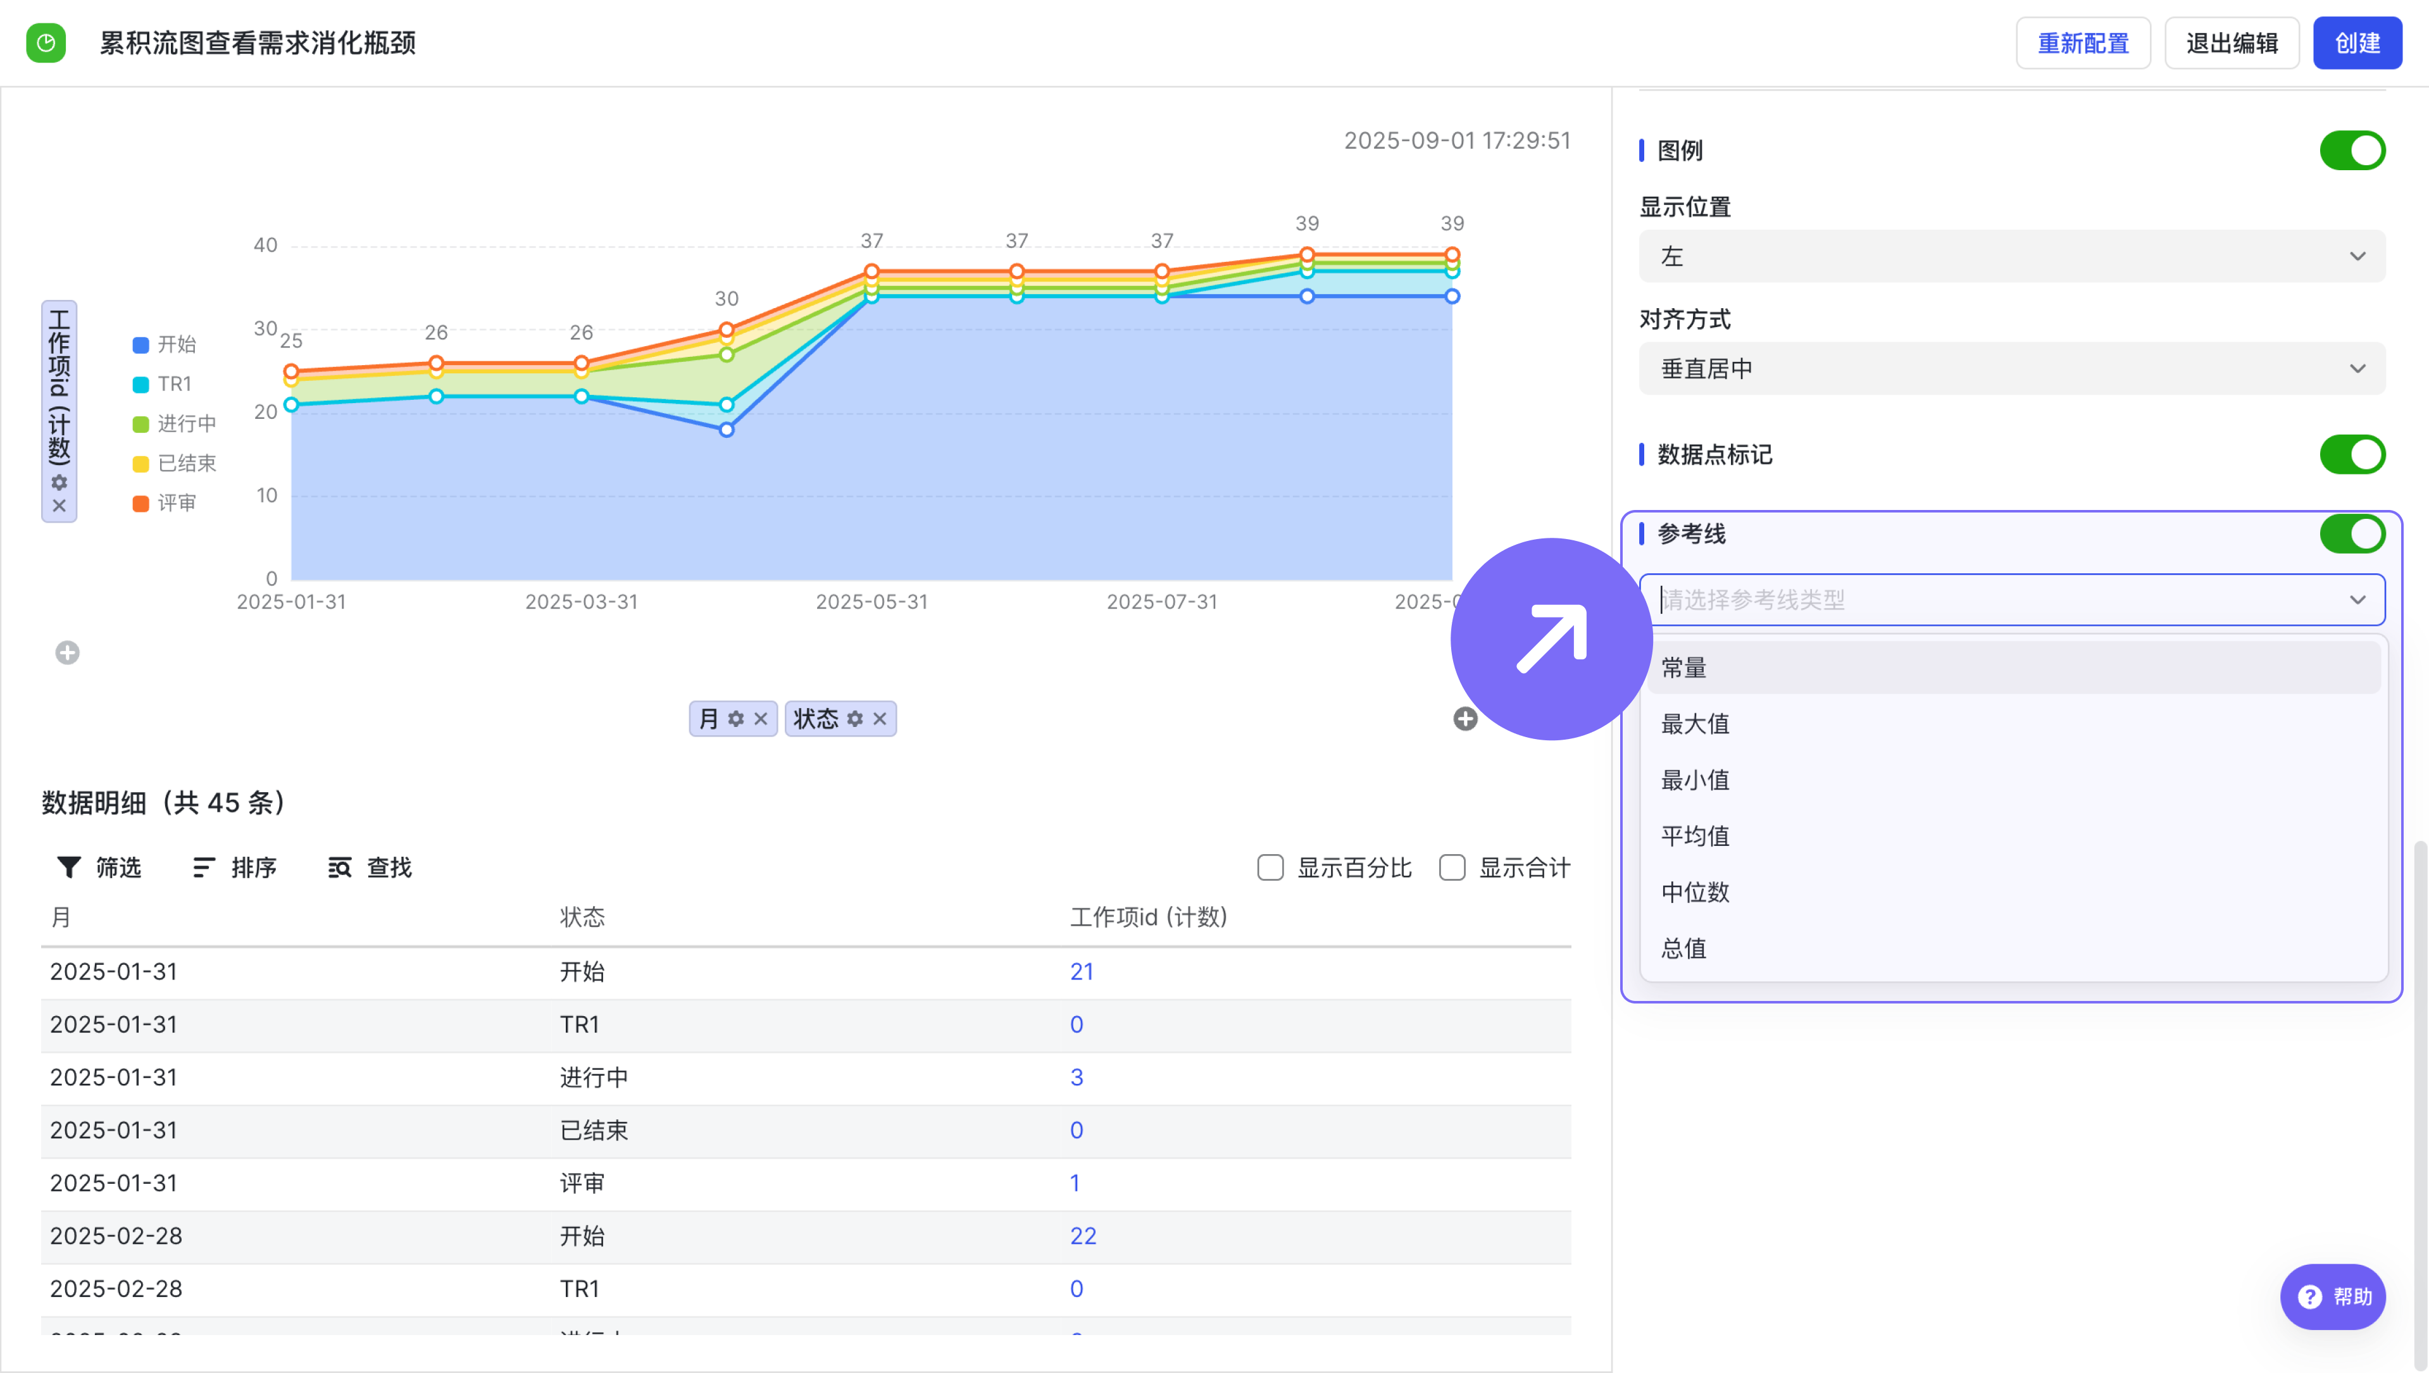Check the 显示合计 checkbox

click(1452, 867)
